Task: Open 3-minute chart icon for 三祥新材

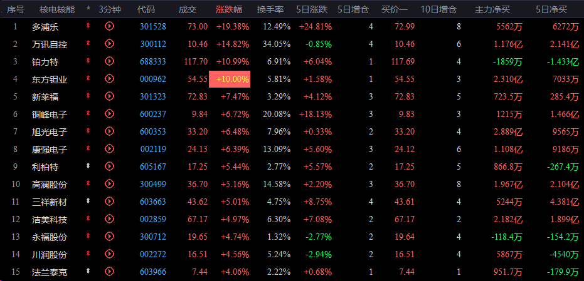Action: click(x=109, y=201)
